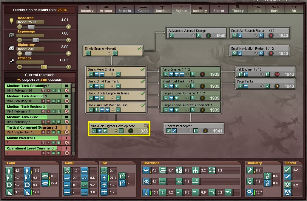Click the Diplomacy envelope icon
Viewport: 307px width, 201px height.
tap(12, 48)
